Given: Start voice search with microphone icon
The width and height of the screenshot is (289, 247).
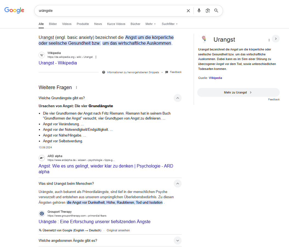Looking at the screenshot, I should [199, 11].
